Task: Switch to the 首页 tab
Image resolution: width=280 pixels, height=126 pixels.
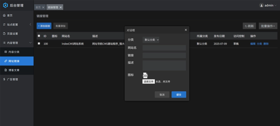Action: point(38,8)
